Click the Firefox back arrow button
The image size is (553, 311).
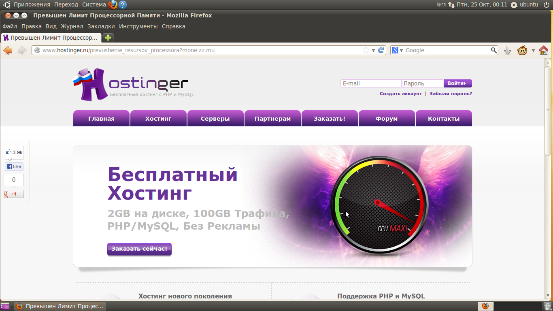coord(8,50)
